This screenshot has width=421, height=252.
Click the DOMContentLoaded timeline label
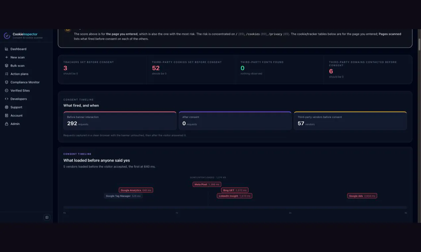208,177
